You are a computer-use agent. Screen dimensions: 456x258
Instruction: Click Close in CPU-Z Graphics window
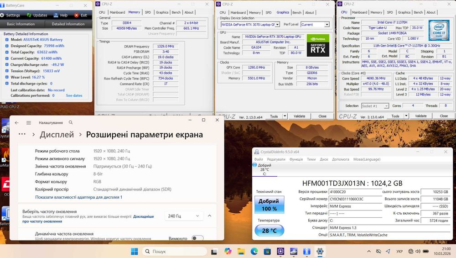pyautogui.click(x=322, y=116)
